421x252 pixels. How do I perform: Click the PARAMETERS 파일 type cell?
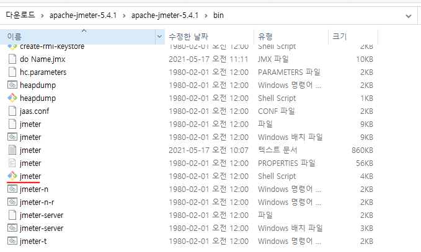point(289,72)
